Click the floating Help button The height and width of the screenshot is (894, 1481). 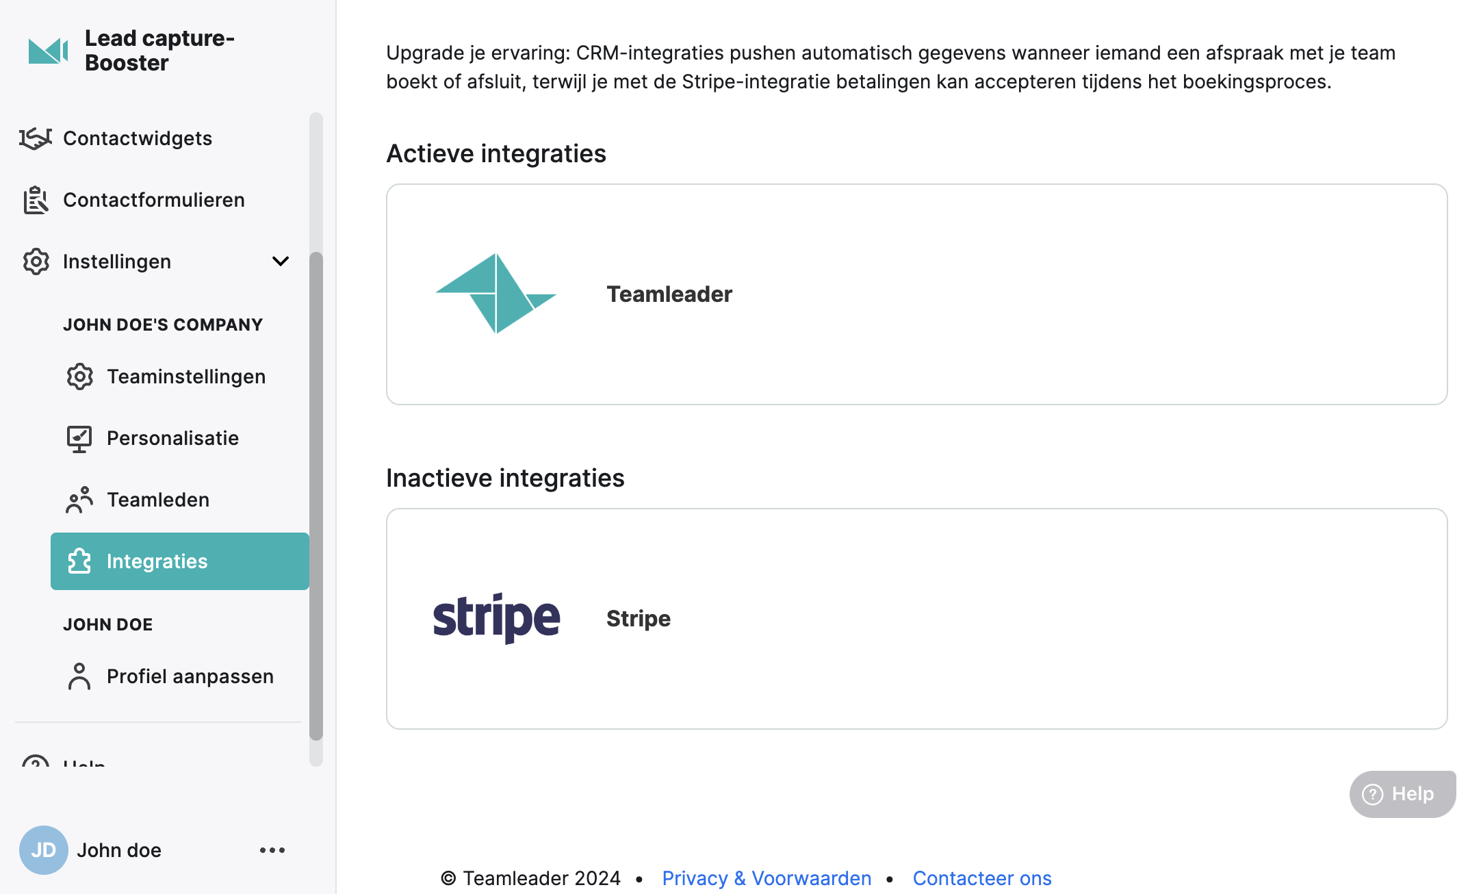tap(1402, 794)
